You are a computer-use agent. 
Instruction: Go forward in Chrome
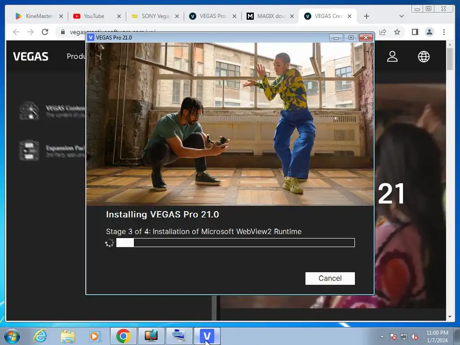click(31, 32)
